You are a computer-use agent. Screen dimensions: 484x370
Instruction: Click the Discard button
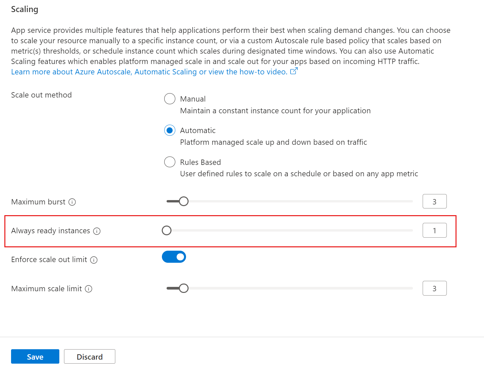(x=89, y=357)
